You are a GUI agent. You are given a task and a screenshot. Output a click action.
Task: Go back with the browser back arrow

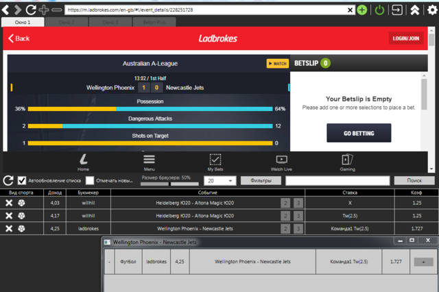pos(5,10)
